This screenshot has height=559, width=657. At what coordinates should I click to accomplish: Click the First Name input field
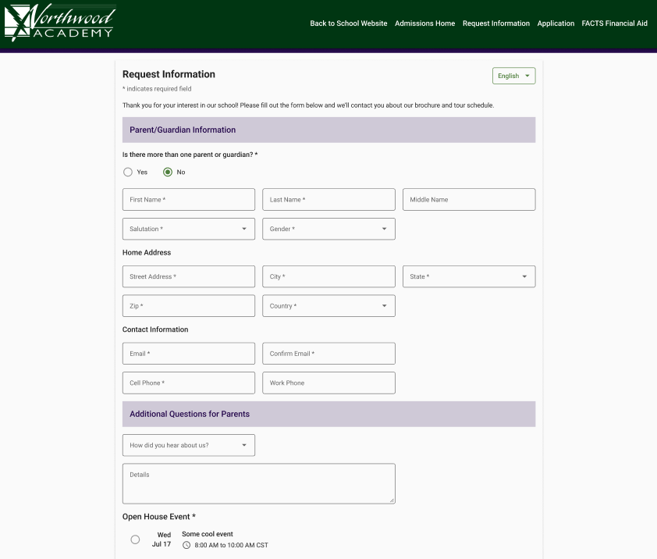[188, 199]
